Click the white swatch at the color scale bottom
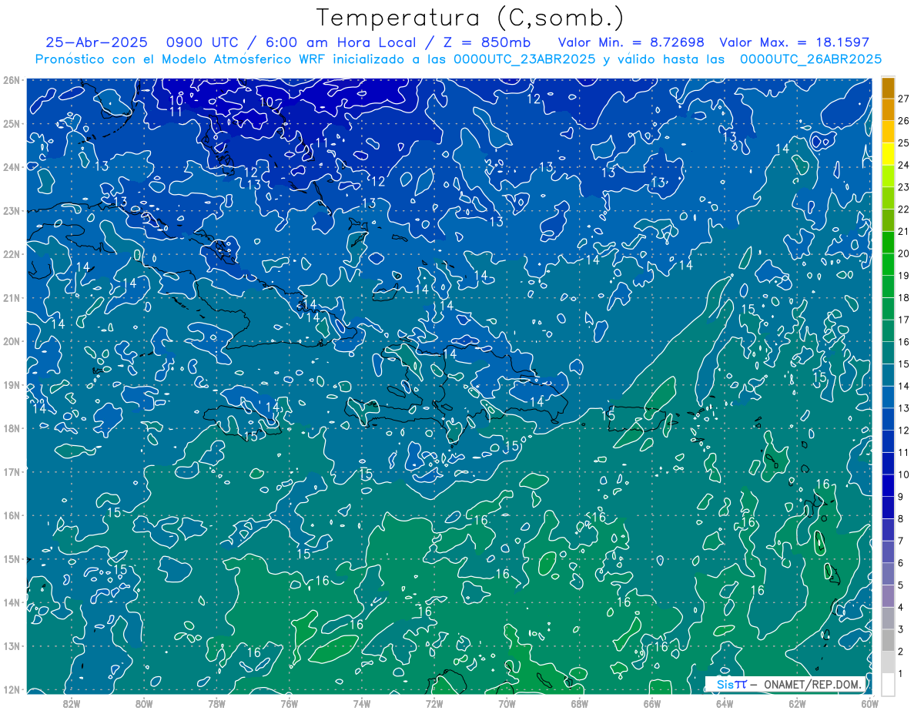This screenshot has height=714, width=924. (x=889, y=683)
